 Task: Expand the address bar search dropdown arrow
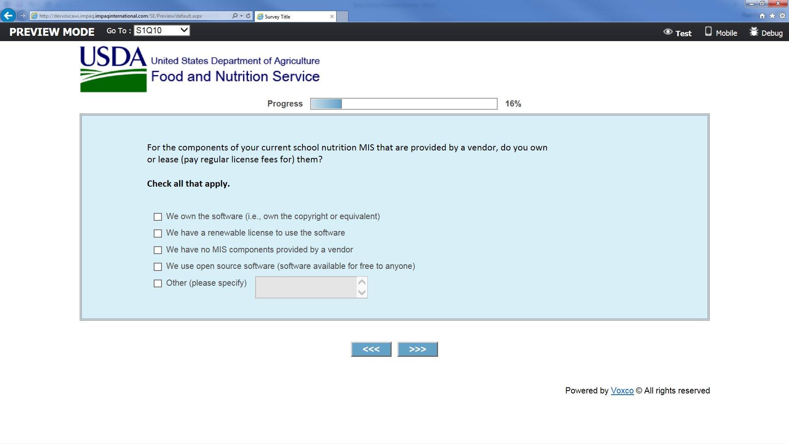242,16
